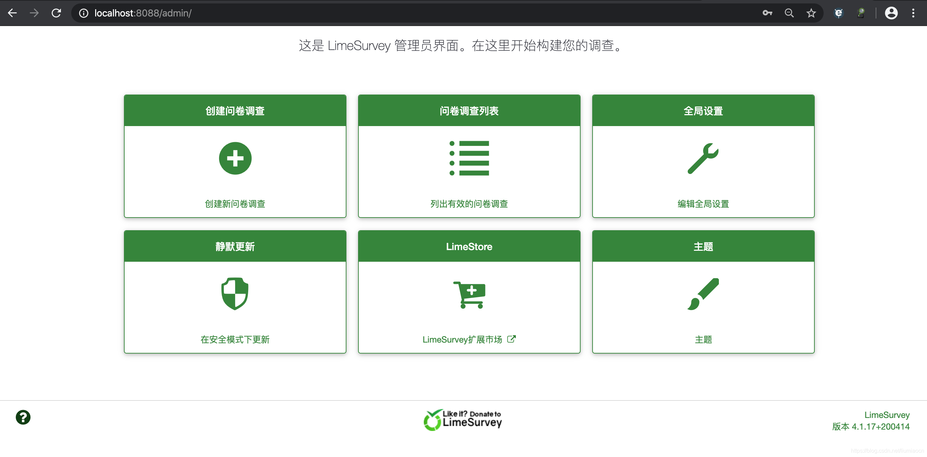Click the shield ComfortUpdate icon
Viewport: 927px width, 457px height.
click(234, 294)
